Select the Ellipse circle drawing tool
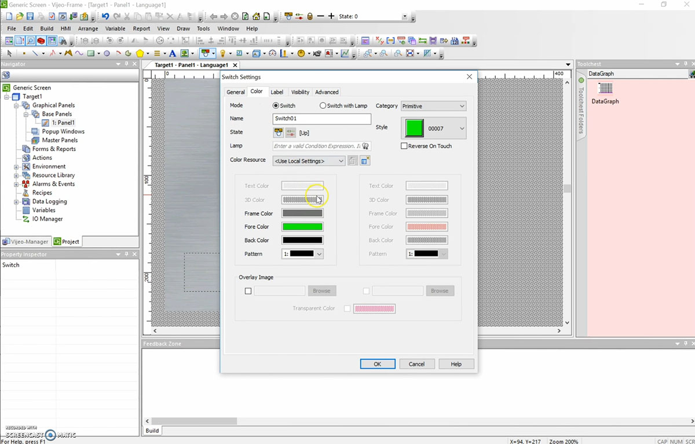This screenshot has height=444, width=695. click(x=107, y=53)
